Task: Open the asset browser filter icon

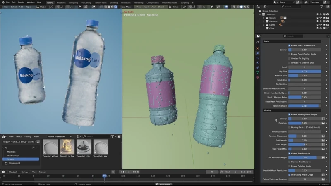Action: (x=113, y=136)
